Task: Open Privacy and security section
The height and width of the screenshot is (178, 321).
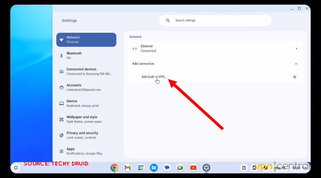Action: (x=86, y=135)
